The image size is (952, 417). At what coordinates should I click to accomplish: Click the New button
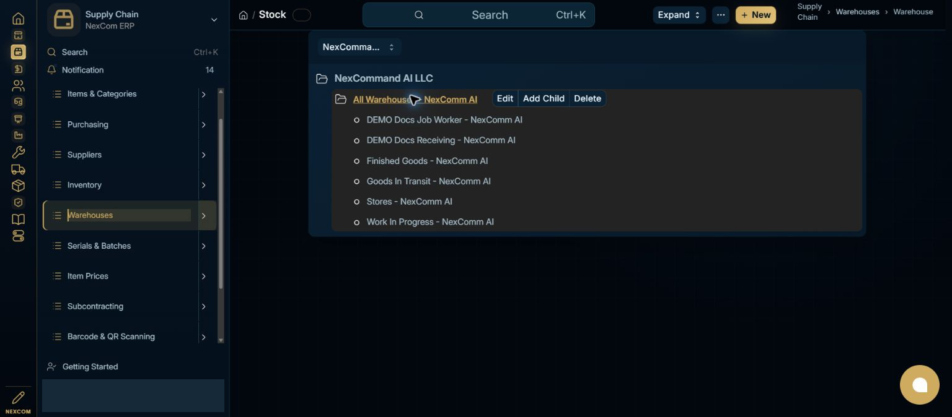coord(756,15)
